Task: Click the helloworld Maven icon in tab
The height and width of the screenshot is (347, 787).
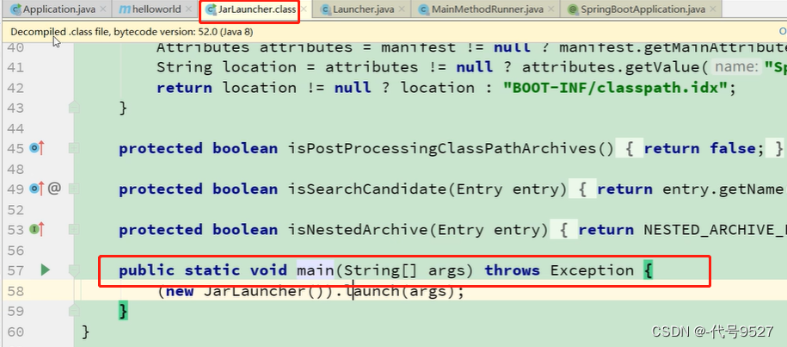Action: tap(125, 9)
